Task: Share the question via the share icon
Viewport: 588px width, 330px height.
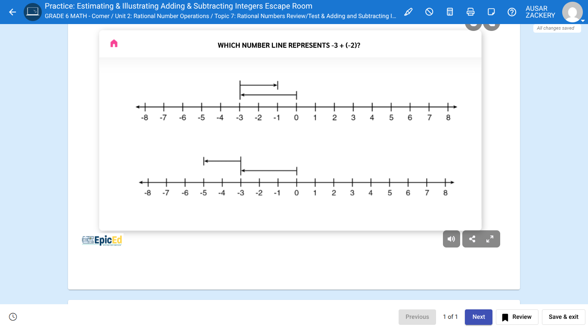Action: pos(472,238)
